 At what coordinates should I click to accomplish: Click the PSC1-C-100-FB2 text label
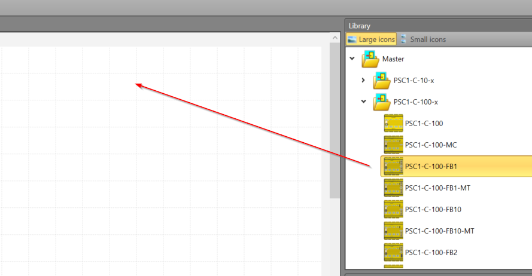[431, 253]
